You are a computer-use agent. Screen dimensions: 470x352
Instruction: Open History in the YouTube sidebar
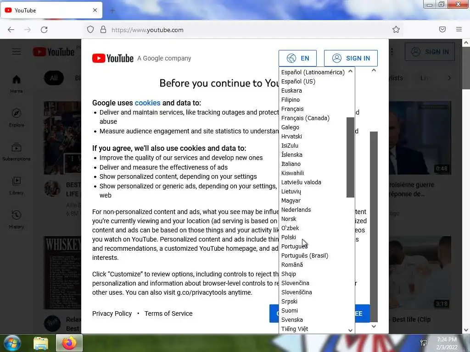click(17, 220)
